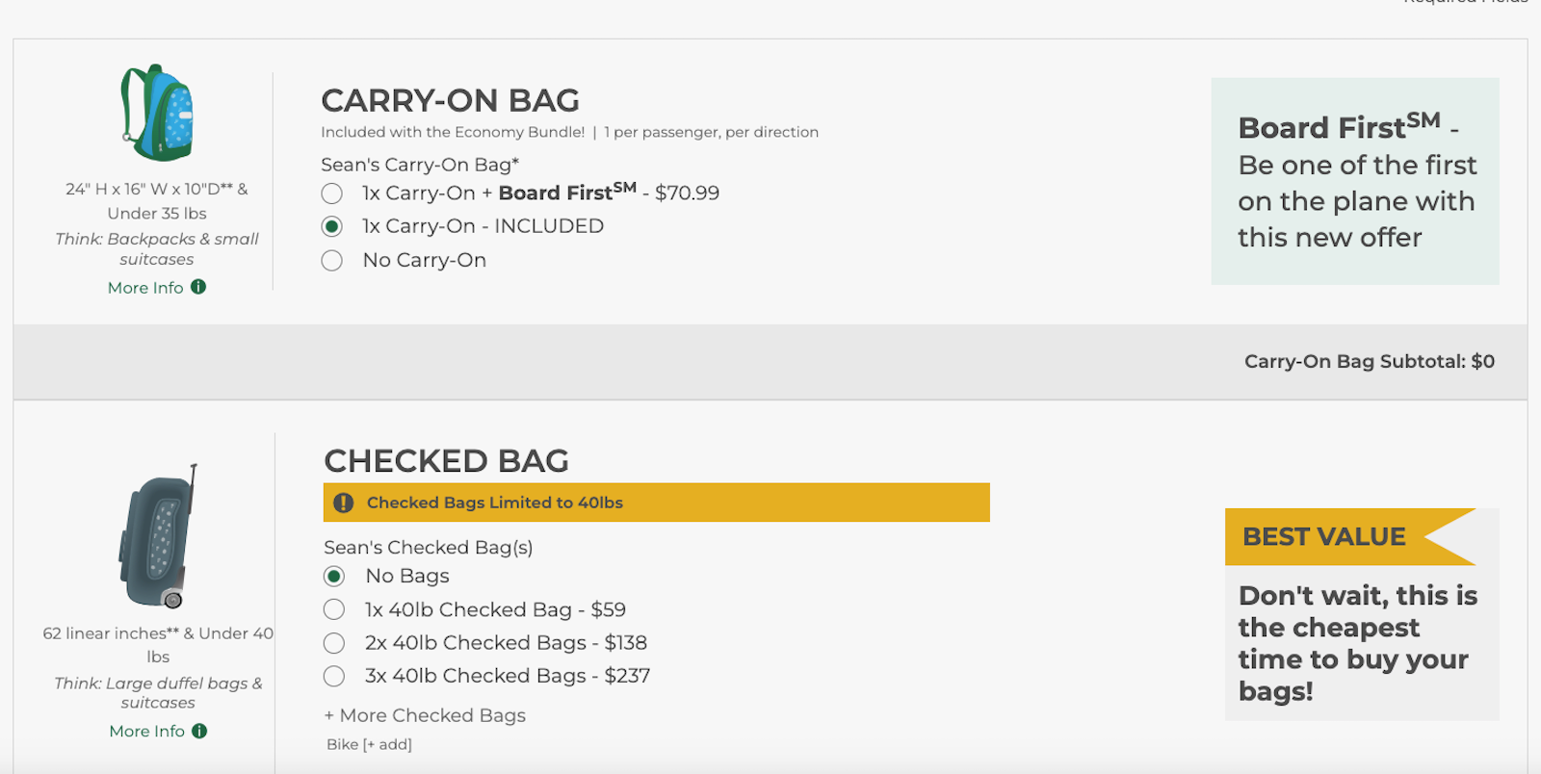
Task: Expand More Checked Bags options
Action: point(425,715)
